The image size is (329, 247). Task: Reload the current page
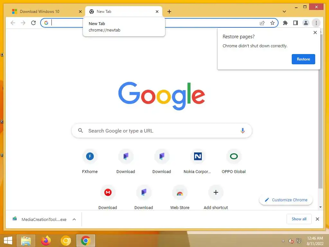pos(33,23)
